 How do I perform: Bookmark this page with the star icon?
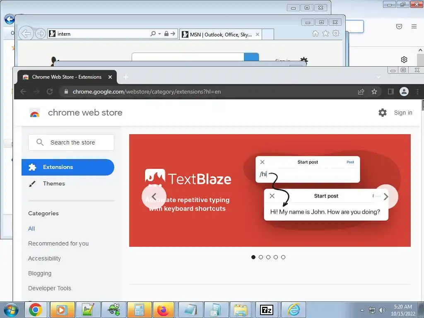(x=374, y=92)
